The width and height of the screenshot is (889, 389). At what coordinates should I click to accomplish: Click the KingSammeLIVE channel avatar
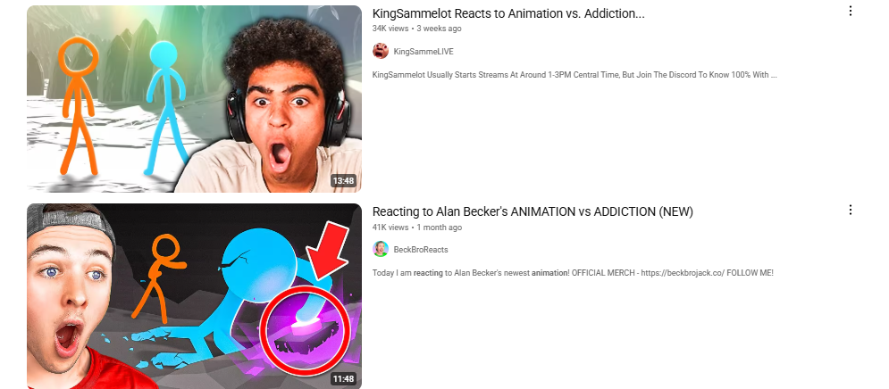pyautogui.click(x=381, y=51)
